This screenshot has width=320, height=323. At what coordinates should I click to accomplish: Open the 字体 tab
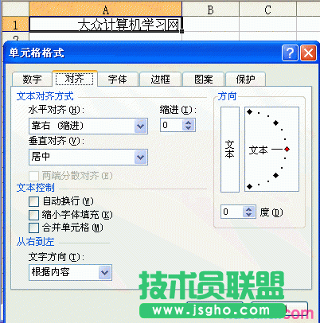(x=118, y=80)
